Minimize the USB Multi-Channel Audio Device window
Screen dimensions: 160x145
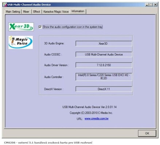[x=147, y=5]
